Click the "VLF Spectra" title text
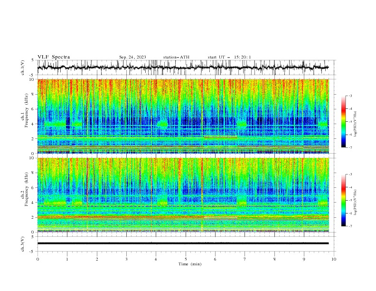This screenshot has width=376, height=291. pos(54,57)
